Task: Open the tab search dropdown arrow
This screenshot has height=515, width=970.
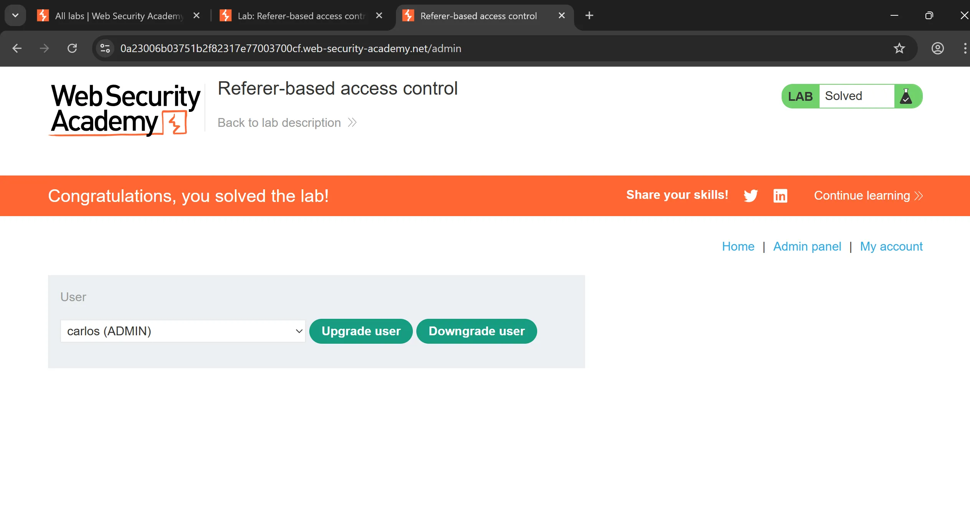Action: click(15, 16)
